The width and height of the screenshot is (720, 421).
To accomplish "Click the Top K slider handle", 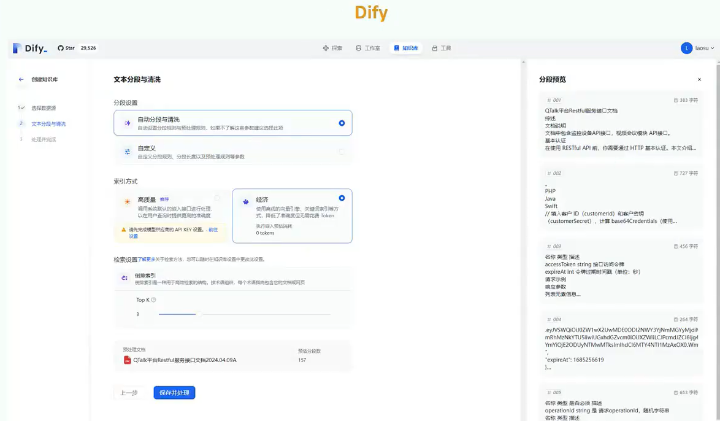I will pos(198,314).
